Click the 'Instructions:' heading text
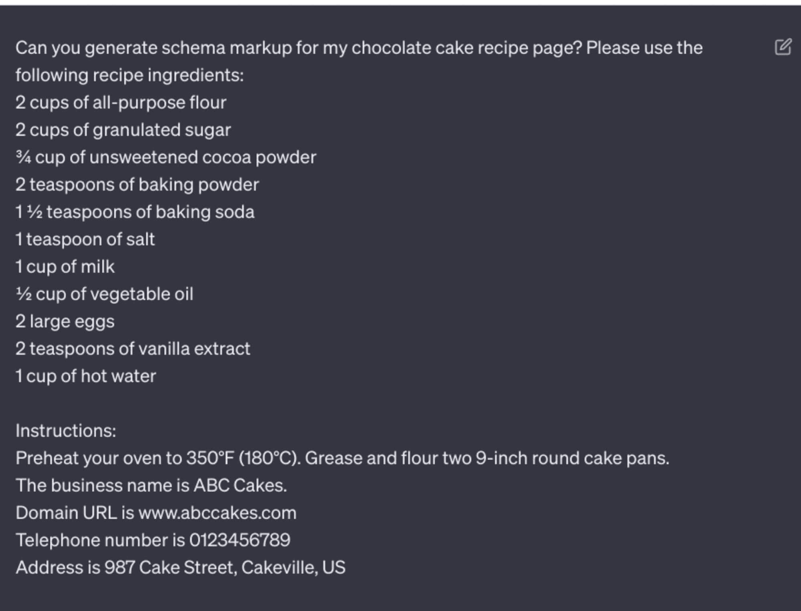The image size is (801, 611). click(x=66, y=430)
